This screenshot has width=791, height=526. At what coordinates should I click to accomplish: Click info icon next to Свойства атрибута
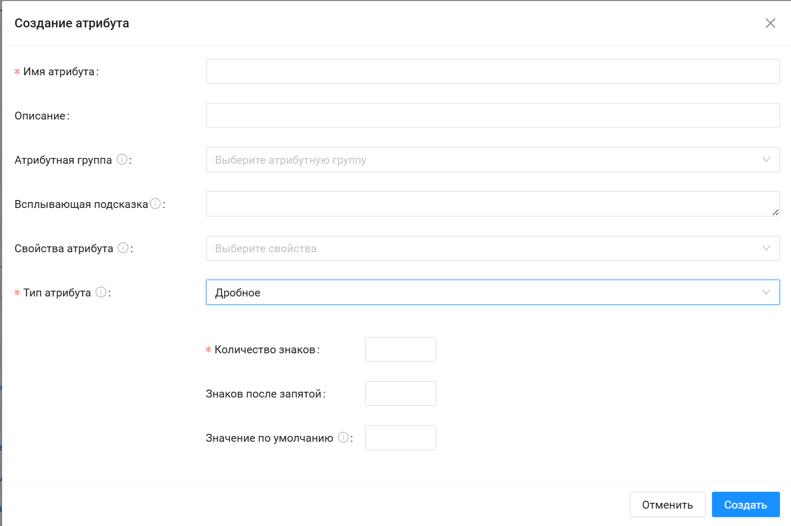123,248
